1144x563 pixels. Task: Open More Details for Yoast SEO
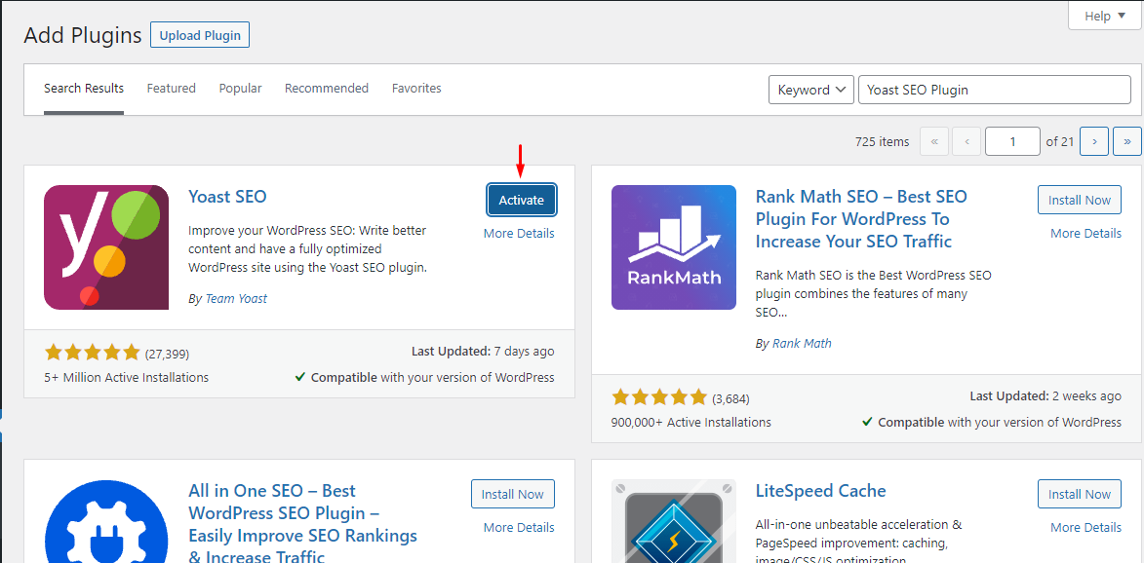[x=519, y=233]
